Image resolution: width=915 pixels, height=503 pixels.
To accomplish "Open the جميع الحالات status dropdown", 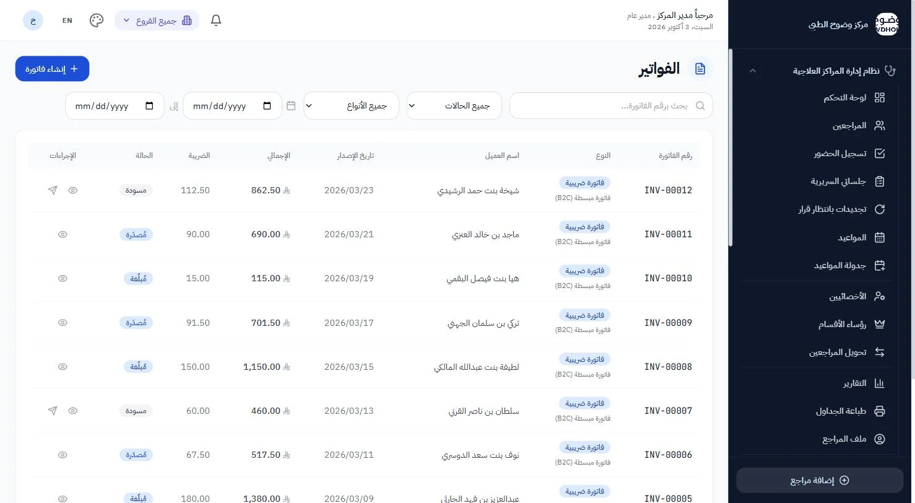I will click(454, 106).
